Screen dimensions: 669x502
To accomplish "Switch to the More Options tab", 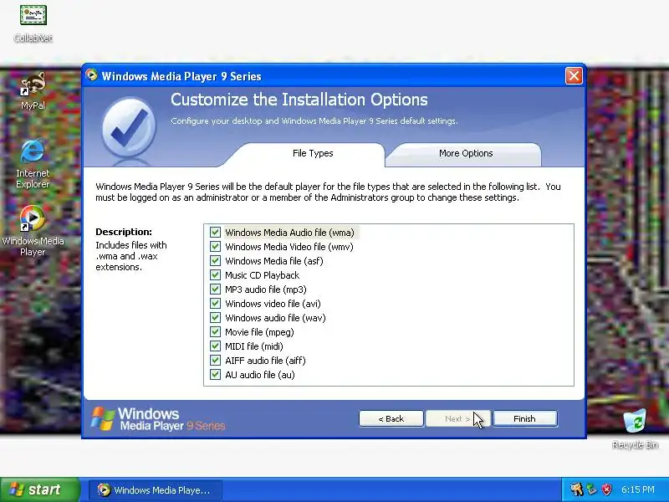I will tap(466, 154).
